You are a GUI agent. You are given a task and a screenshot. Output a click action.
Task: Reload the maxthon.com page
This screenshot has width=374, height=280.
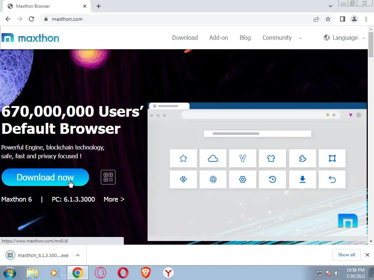pos(31,19)
